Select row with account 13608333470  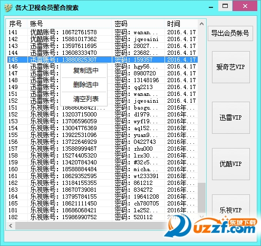coord(102,53)
